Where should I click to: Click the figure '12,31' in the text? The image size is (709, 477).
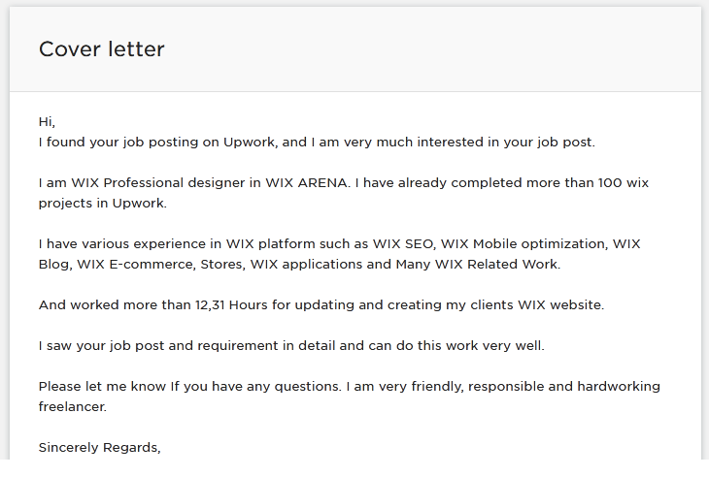[210, 305]
